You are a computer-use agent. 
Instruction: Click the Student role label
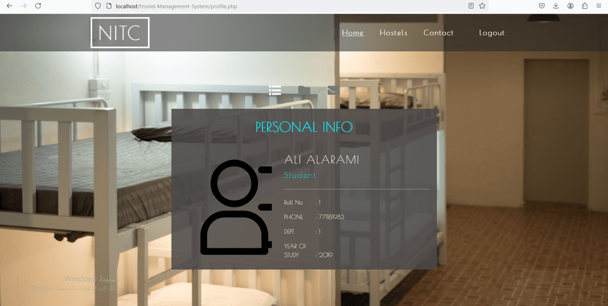click(300, 175)
